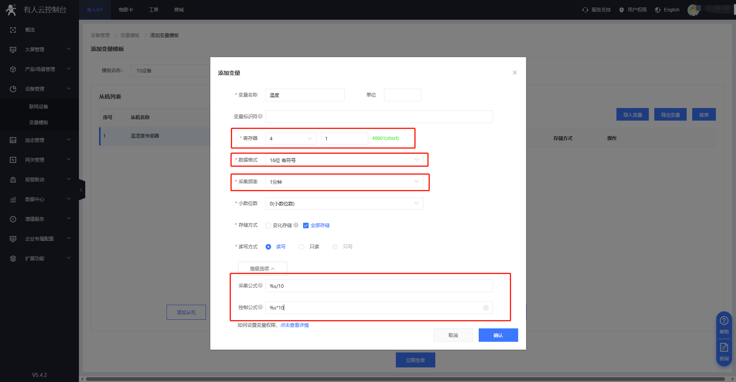Click the 变量名称 input field containing 温度
The image size is (736, 382).
[305, 95]
